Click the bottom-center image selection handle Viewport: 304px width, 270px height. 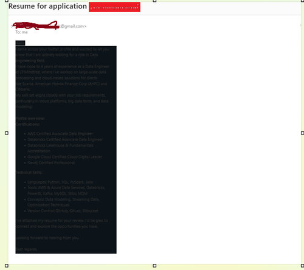(154, 266)
